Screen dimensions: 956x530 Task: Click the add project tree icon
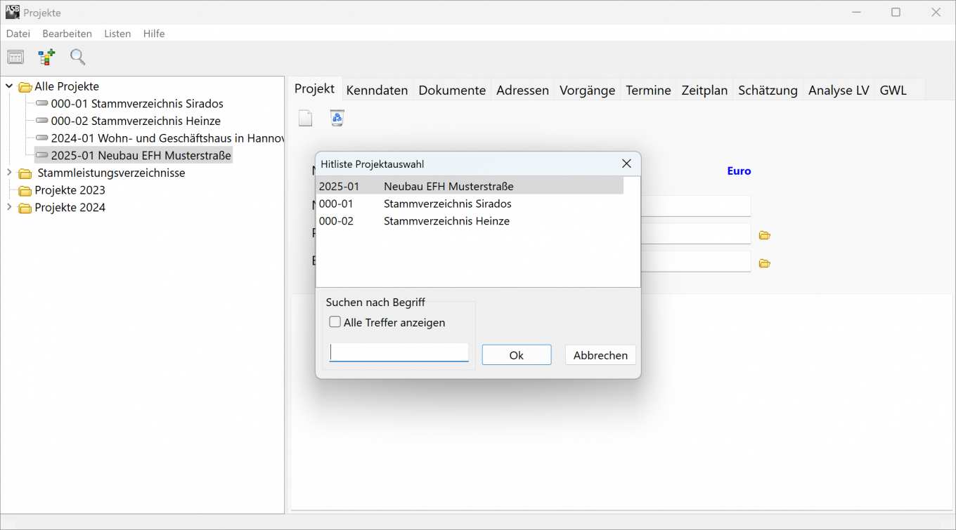click(46, 58)
